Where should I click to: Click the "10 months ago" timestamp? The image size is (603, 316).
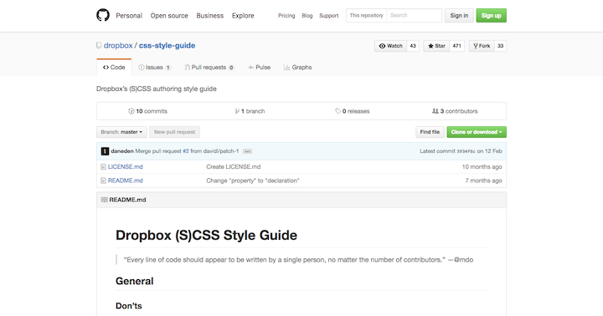pos(482,166)
